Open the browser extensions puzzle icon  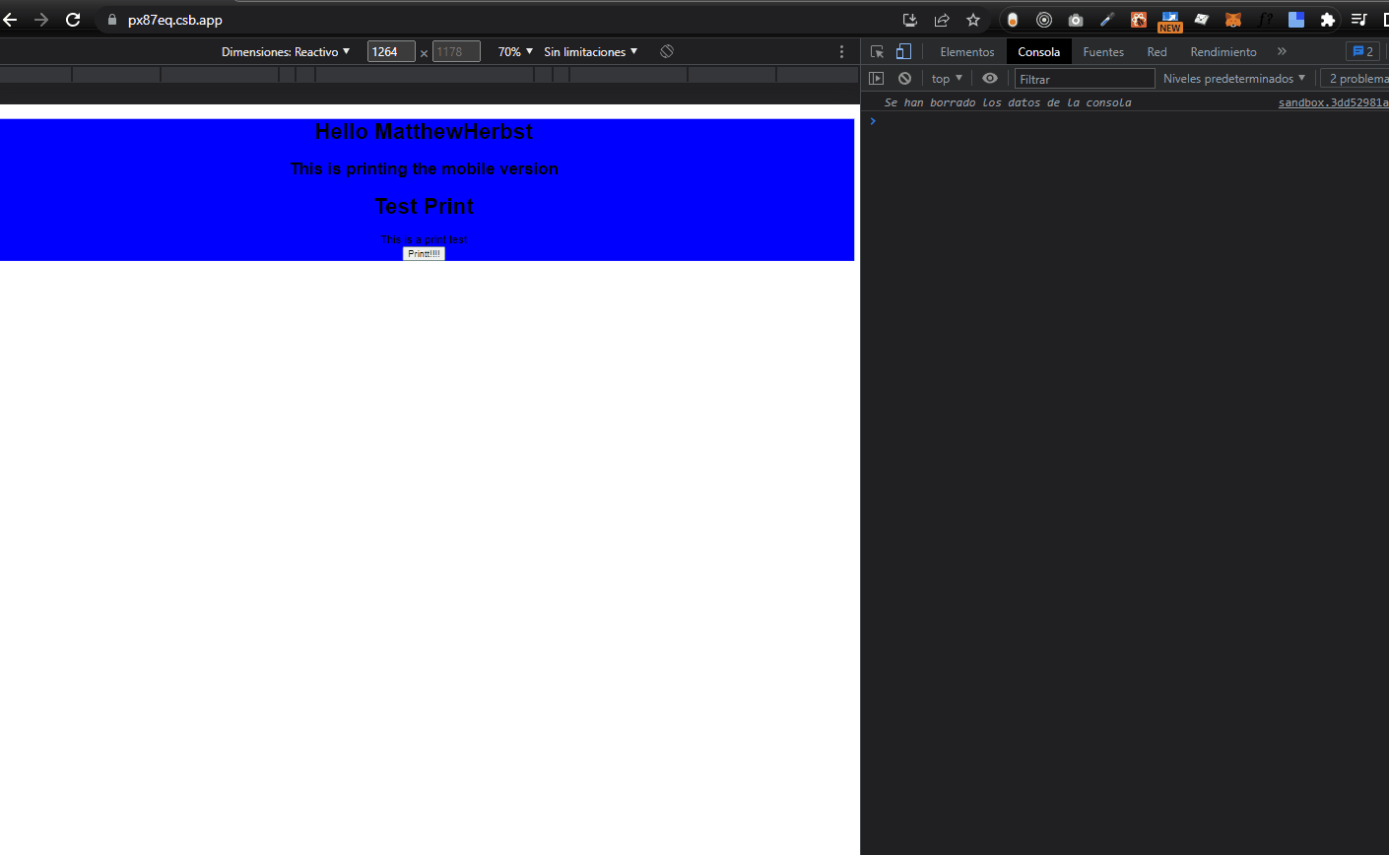[x=1328, y=19]
